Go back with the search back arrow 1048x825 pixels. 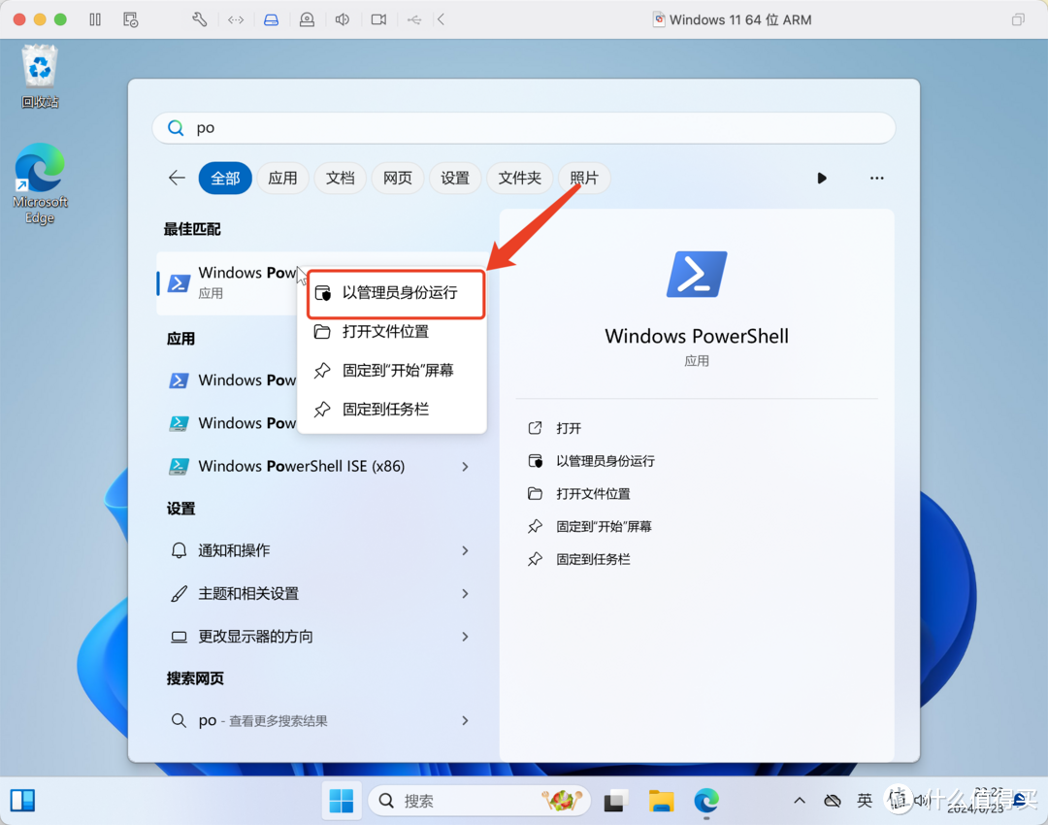[177, 178]
